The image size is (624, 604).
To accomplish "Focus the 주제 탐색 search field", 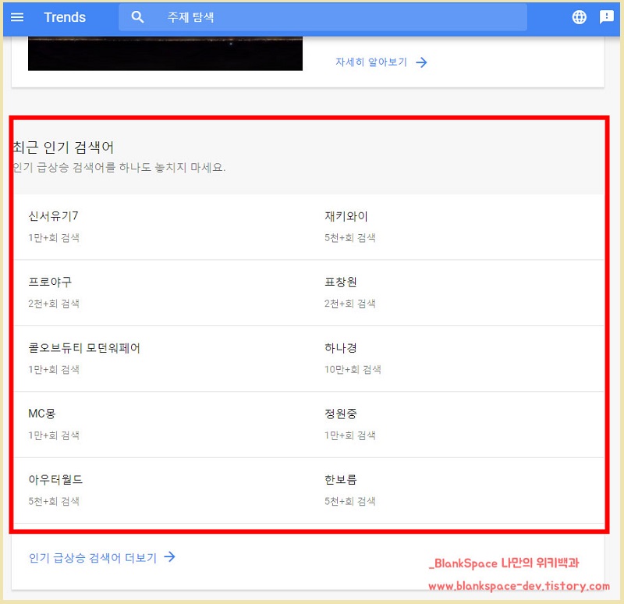I will click(x=323, y=17).
